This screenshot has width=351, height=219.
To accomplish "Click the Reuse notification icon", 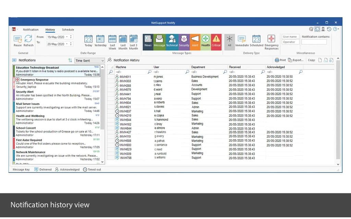I will [17, 39].
